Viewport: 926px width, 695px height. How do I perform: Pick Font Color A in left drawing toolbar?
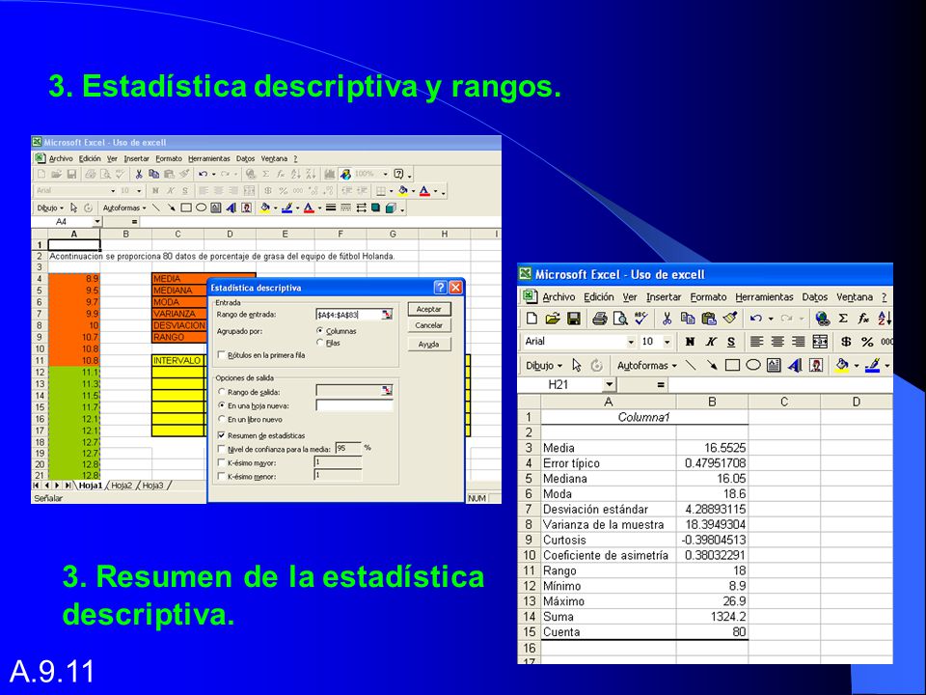tap(309, 208)
